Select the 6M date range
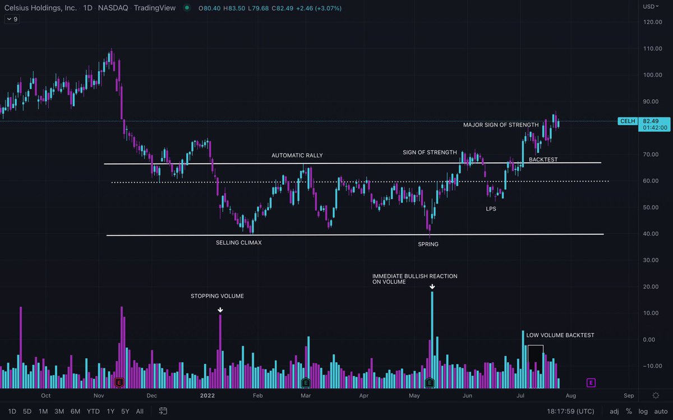Viewport: 673px width, 420px height. [x=75, y=412]
